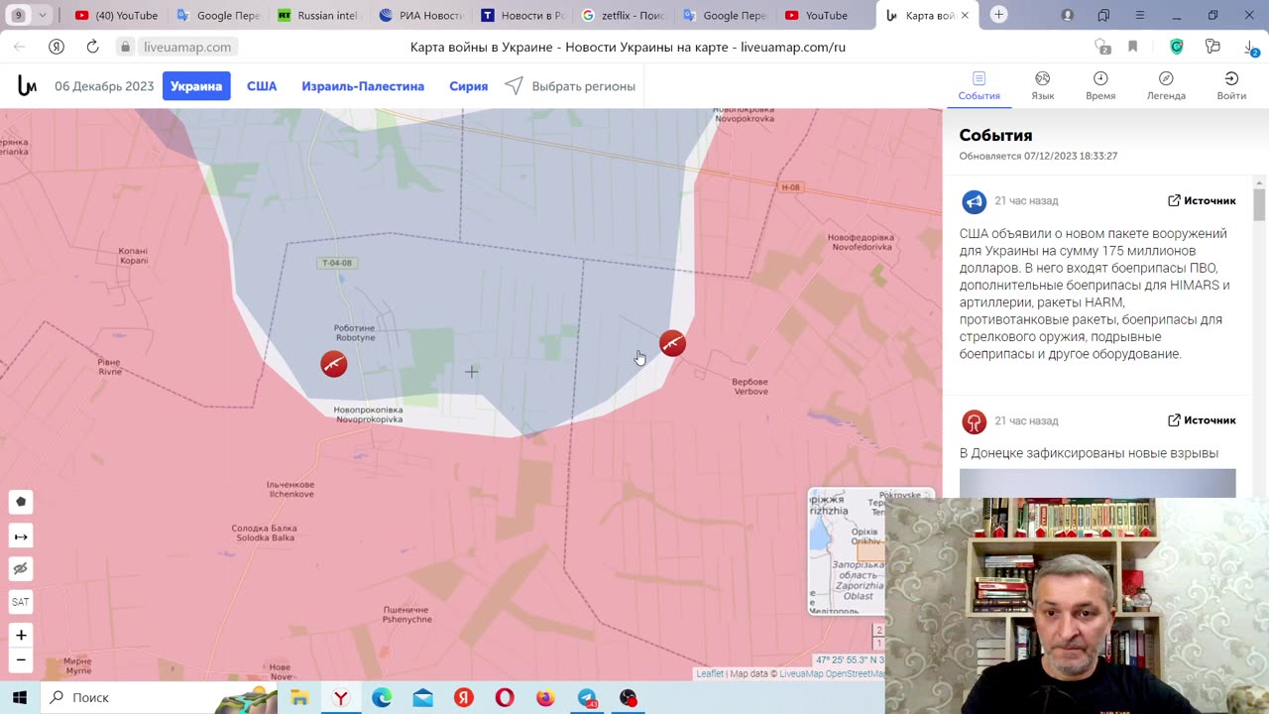Click the liveuamap.com address field
1269x714 pixels.
[x=187, y=47]
